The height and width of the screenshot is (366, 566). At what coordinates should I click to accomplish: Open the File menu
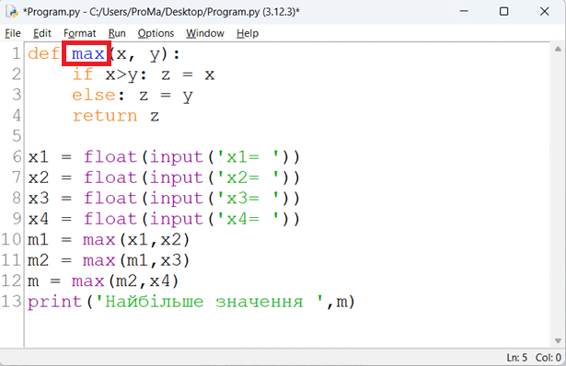pyautogui.click(x=13, y=33)
